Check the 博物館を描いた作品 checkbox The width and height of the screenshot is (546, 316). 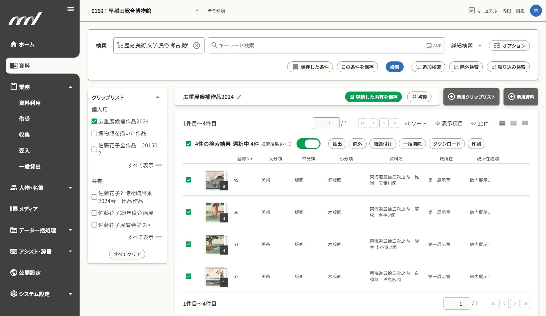pyautogui.click(x=94, y=133)
